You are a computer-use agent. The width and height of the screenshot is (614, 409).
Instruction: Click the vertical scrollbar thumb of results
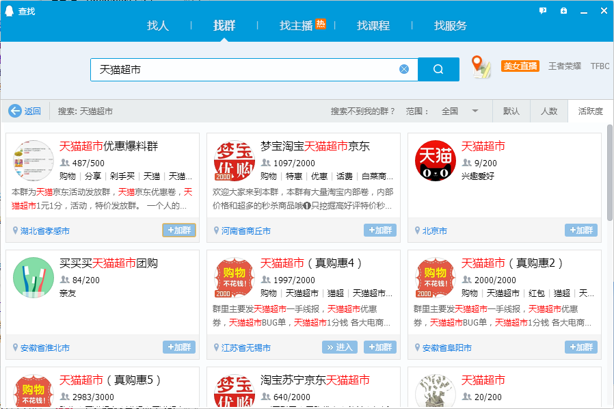(x=610, y=172)
